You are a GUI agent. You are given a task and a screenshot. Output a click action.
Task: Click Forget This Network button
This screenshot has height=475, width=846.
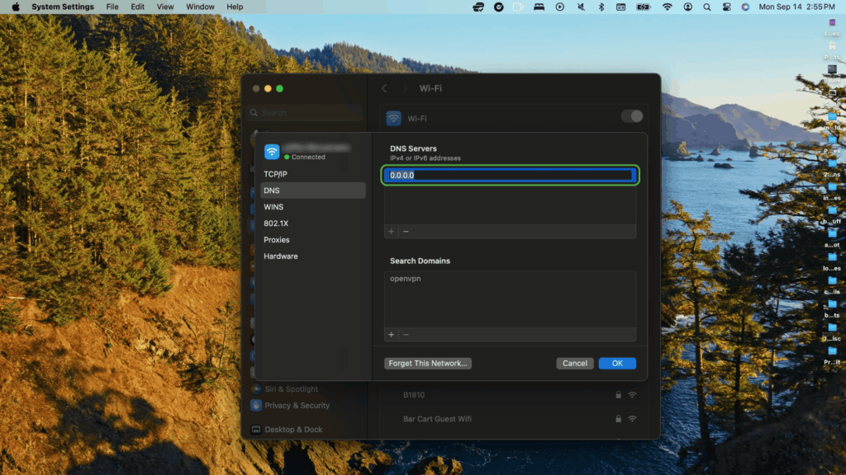tap(428, 364)
